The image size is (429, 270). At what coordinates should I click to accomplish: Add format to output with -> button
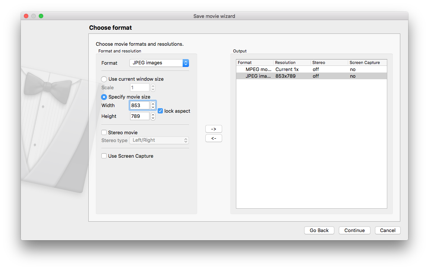(214, 129)
